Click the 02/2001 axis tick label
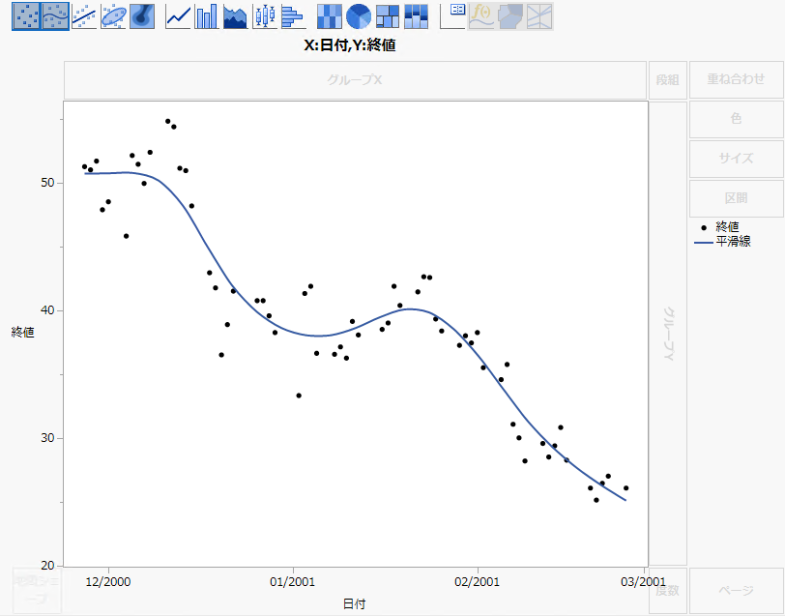Image resolution: width=785 pixels, height=616 pixels. 478,582
